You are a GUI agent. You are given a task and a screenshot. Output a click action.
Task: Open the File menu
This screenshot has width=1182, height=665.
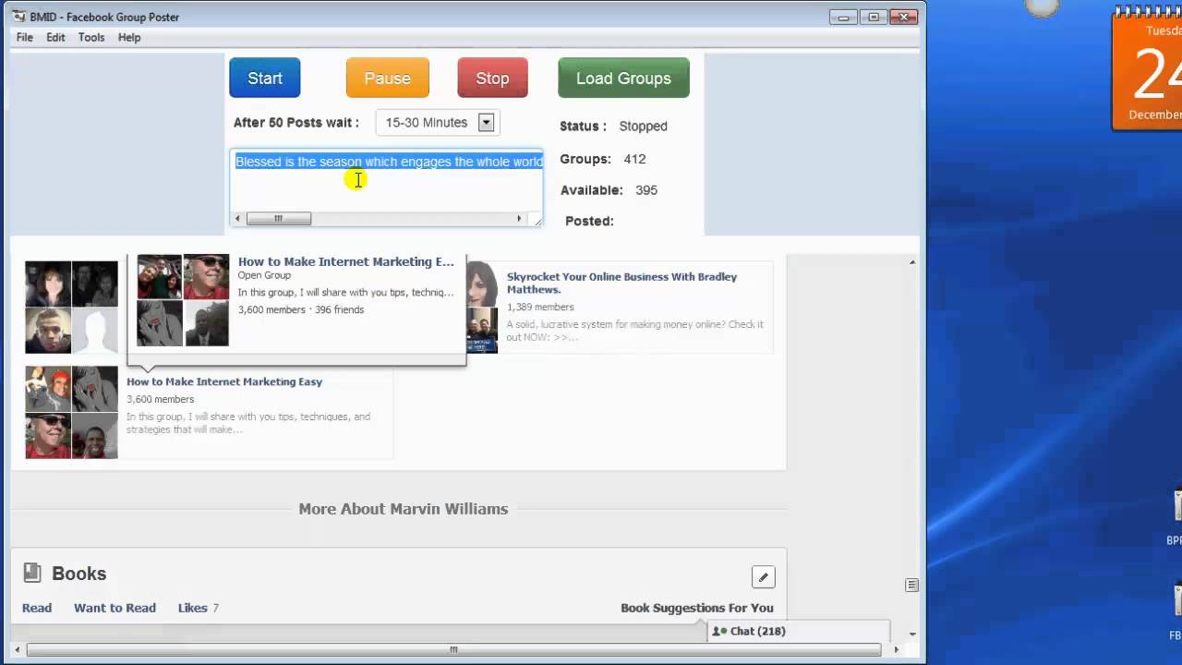[x=25, y=37]
